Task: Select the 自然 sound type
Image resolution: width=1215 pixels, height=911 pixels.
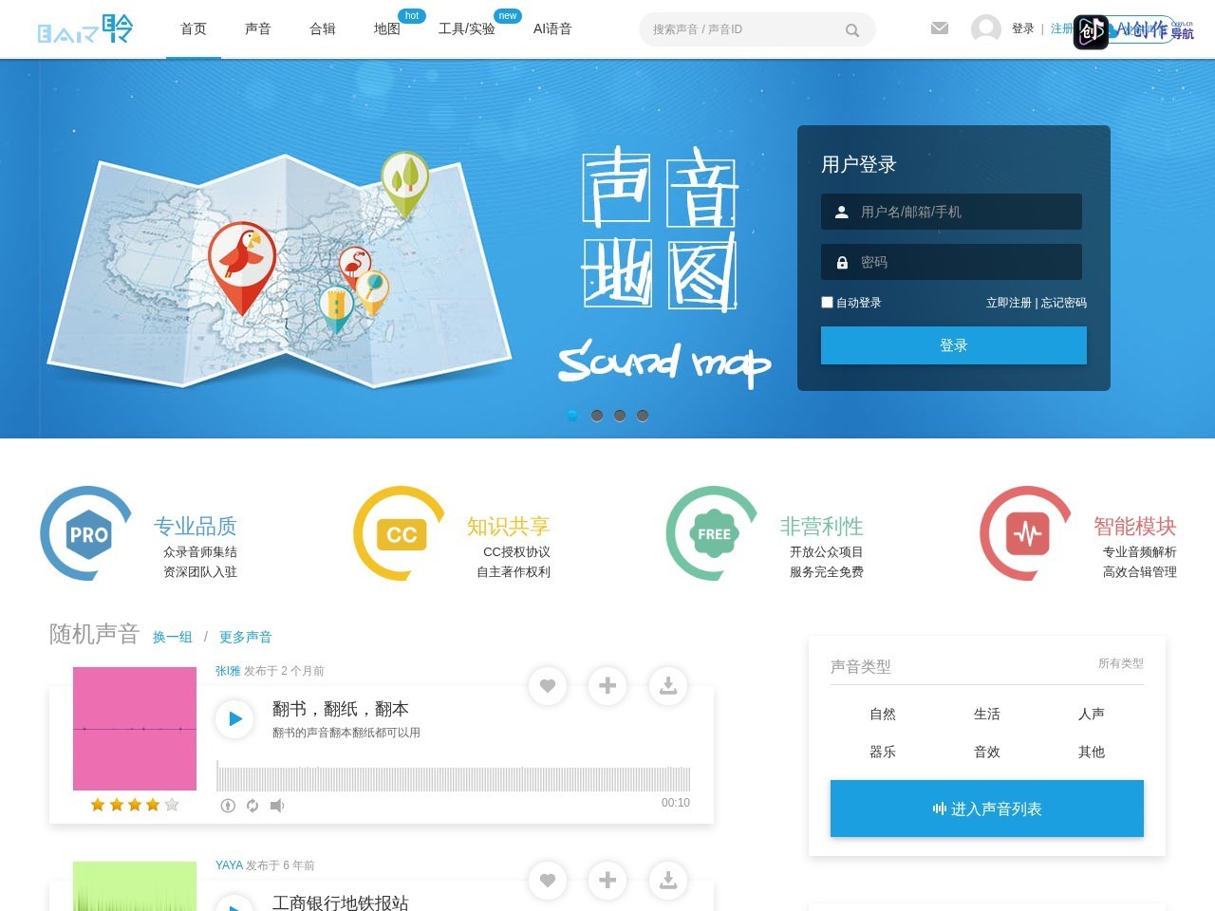Action: click(x=883, y=714)
